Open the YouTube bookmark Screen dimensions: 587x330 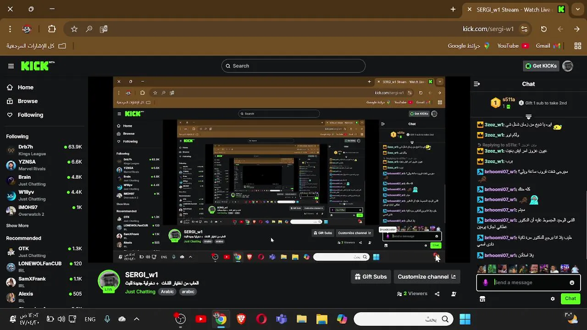click(x=513, y=46)
